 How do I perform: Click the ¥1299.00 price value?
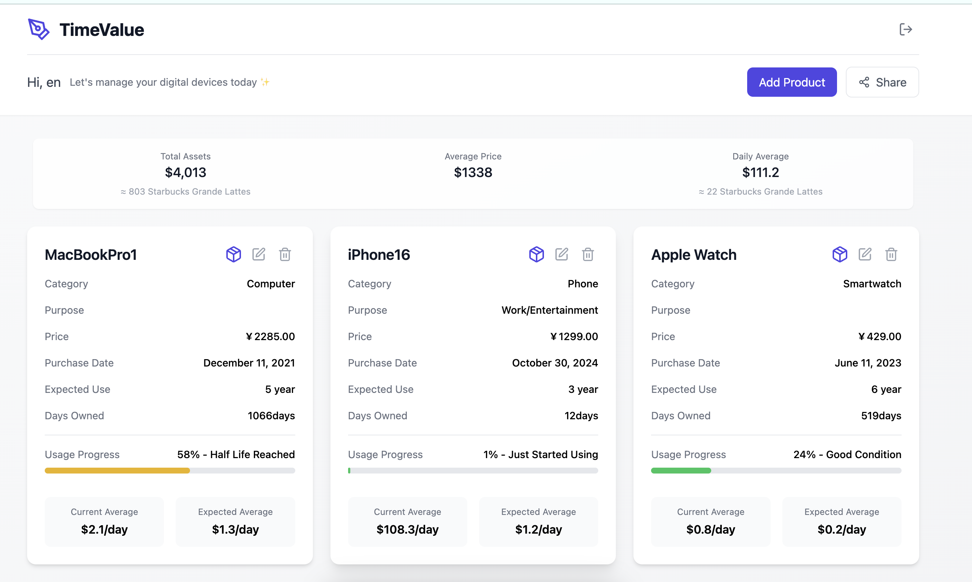coord(574,336)
